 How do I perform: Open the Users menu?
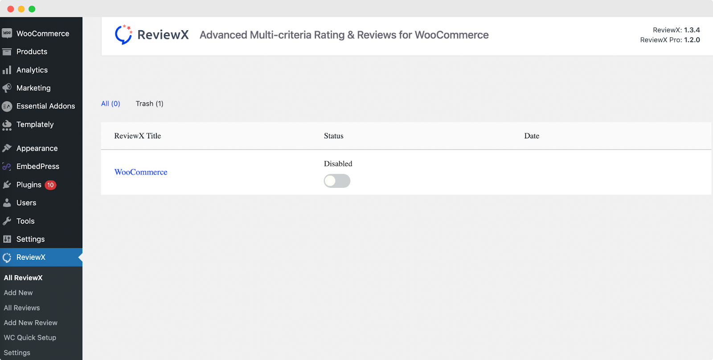click(26, 203)
